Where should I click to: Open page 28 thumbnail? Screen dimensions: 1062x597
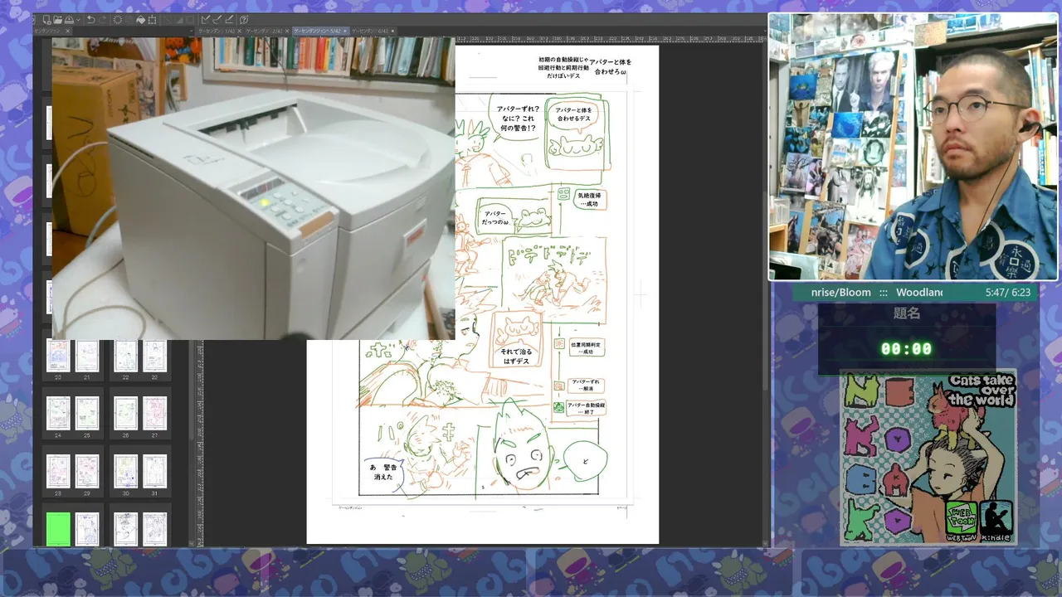pos(58,471)
